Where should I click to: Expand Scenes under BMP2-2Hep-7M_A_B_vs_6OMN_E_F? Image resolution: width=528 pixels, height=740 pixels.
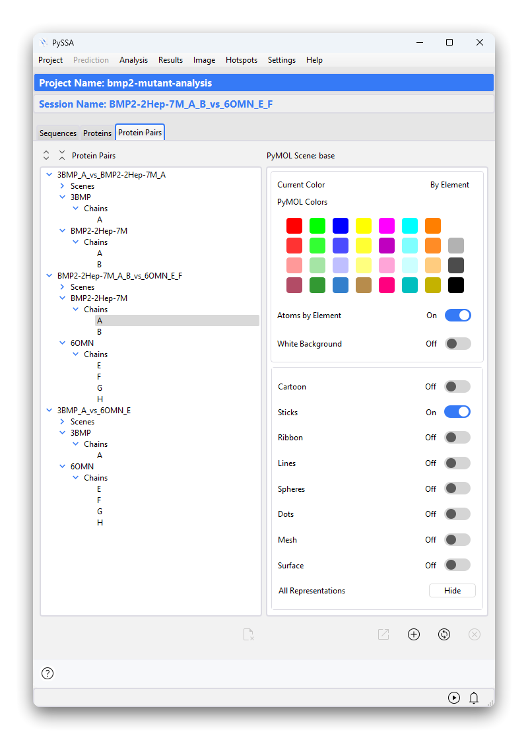pyautogui.click(x=62, y=287)
